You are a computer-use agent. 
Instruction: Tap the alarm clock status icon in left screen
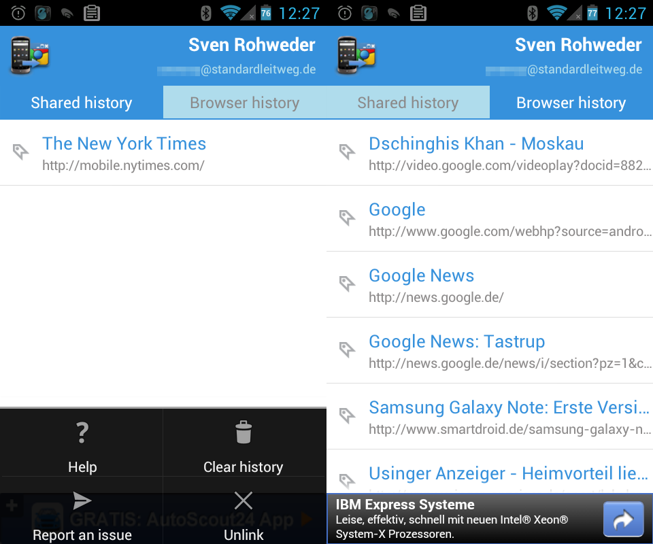(18, 14)
